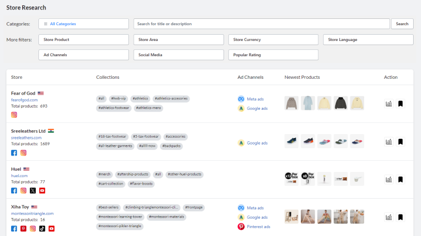Open Xiha Toy TikTok icon
This screenshot has height=236, width=421.
[x=42, y=229]
